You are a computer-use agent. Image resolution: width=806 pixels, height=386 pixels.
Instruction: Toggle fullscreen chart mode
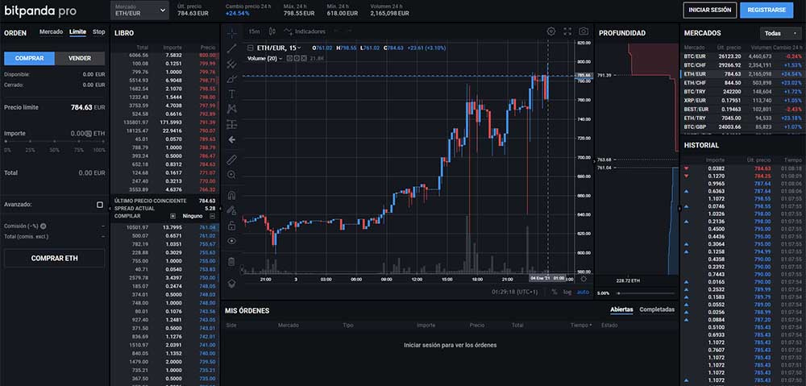click(567, 31)
